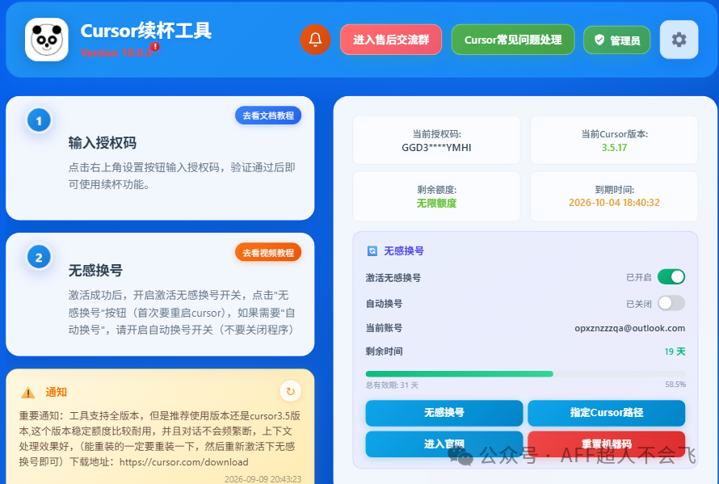719x484 pixels.
Task: Open Cursor常见问题处理
Action: tap(513, 40)
